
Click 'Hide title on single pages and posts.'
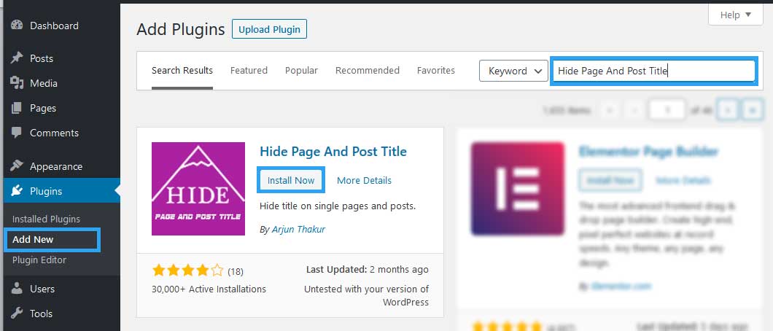coord(338,206)
